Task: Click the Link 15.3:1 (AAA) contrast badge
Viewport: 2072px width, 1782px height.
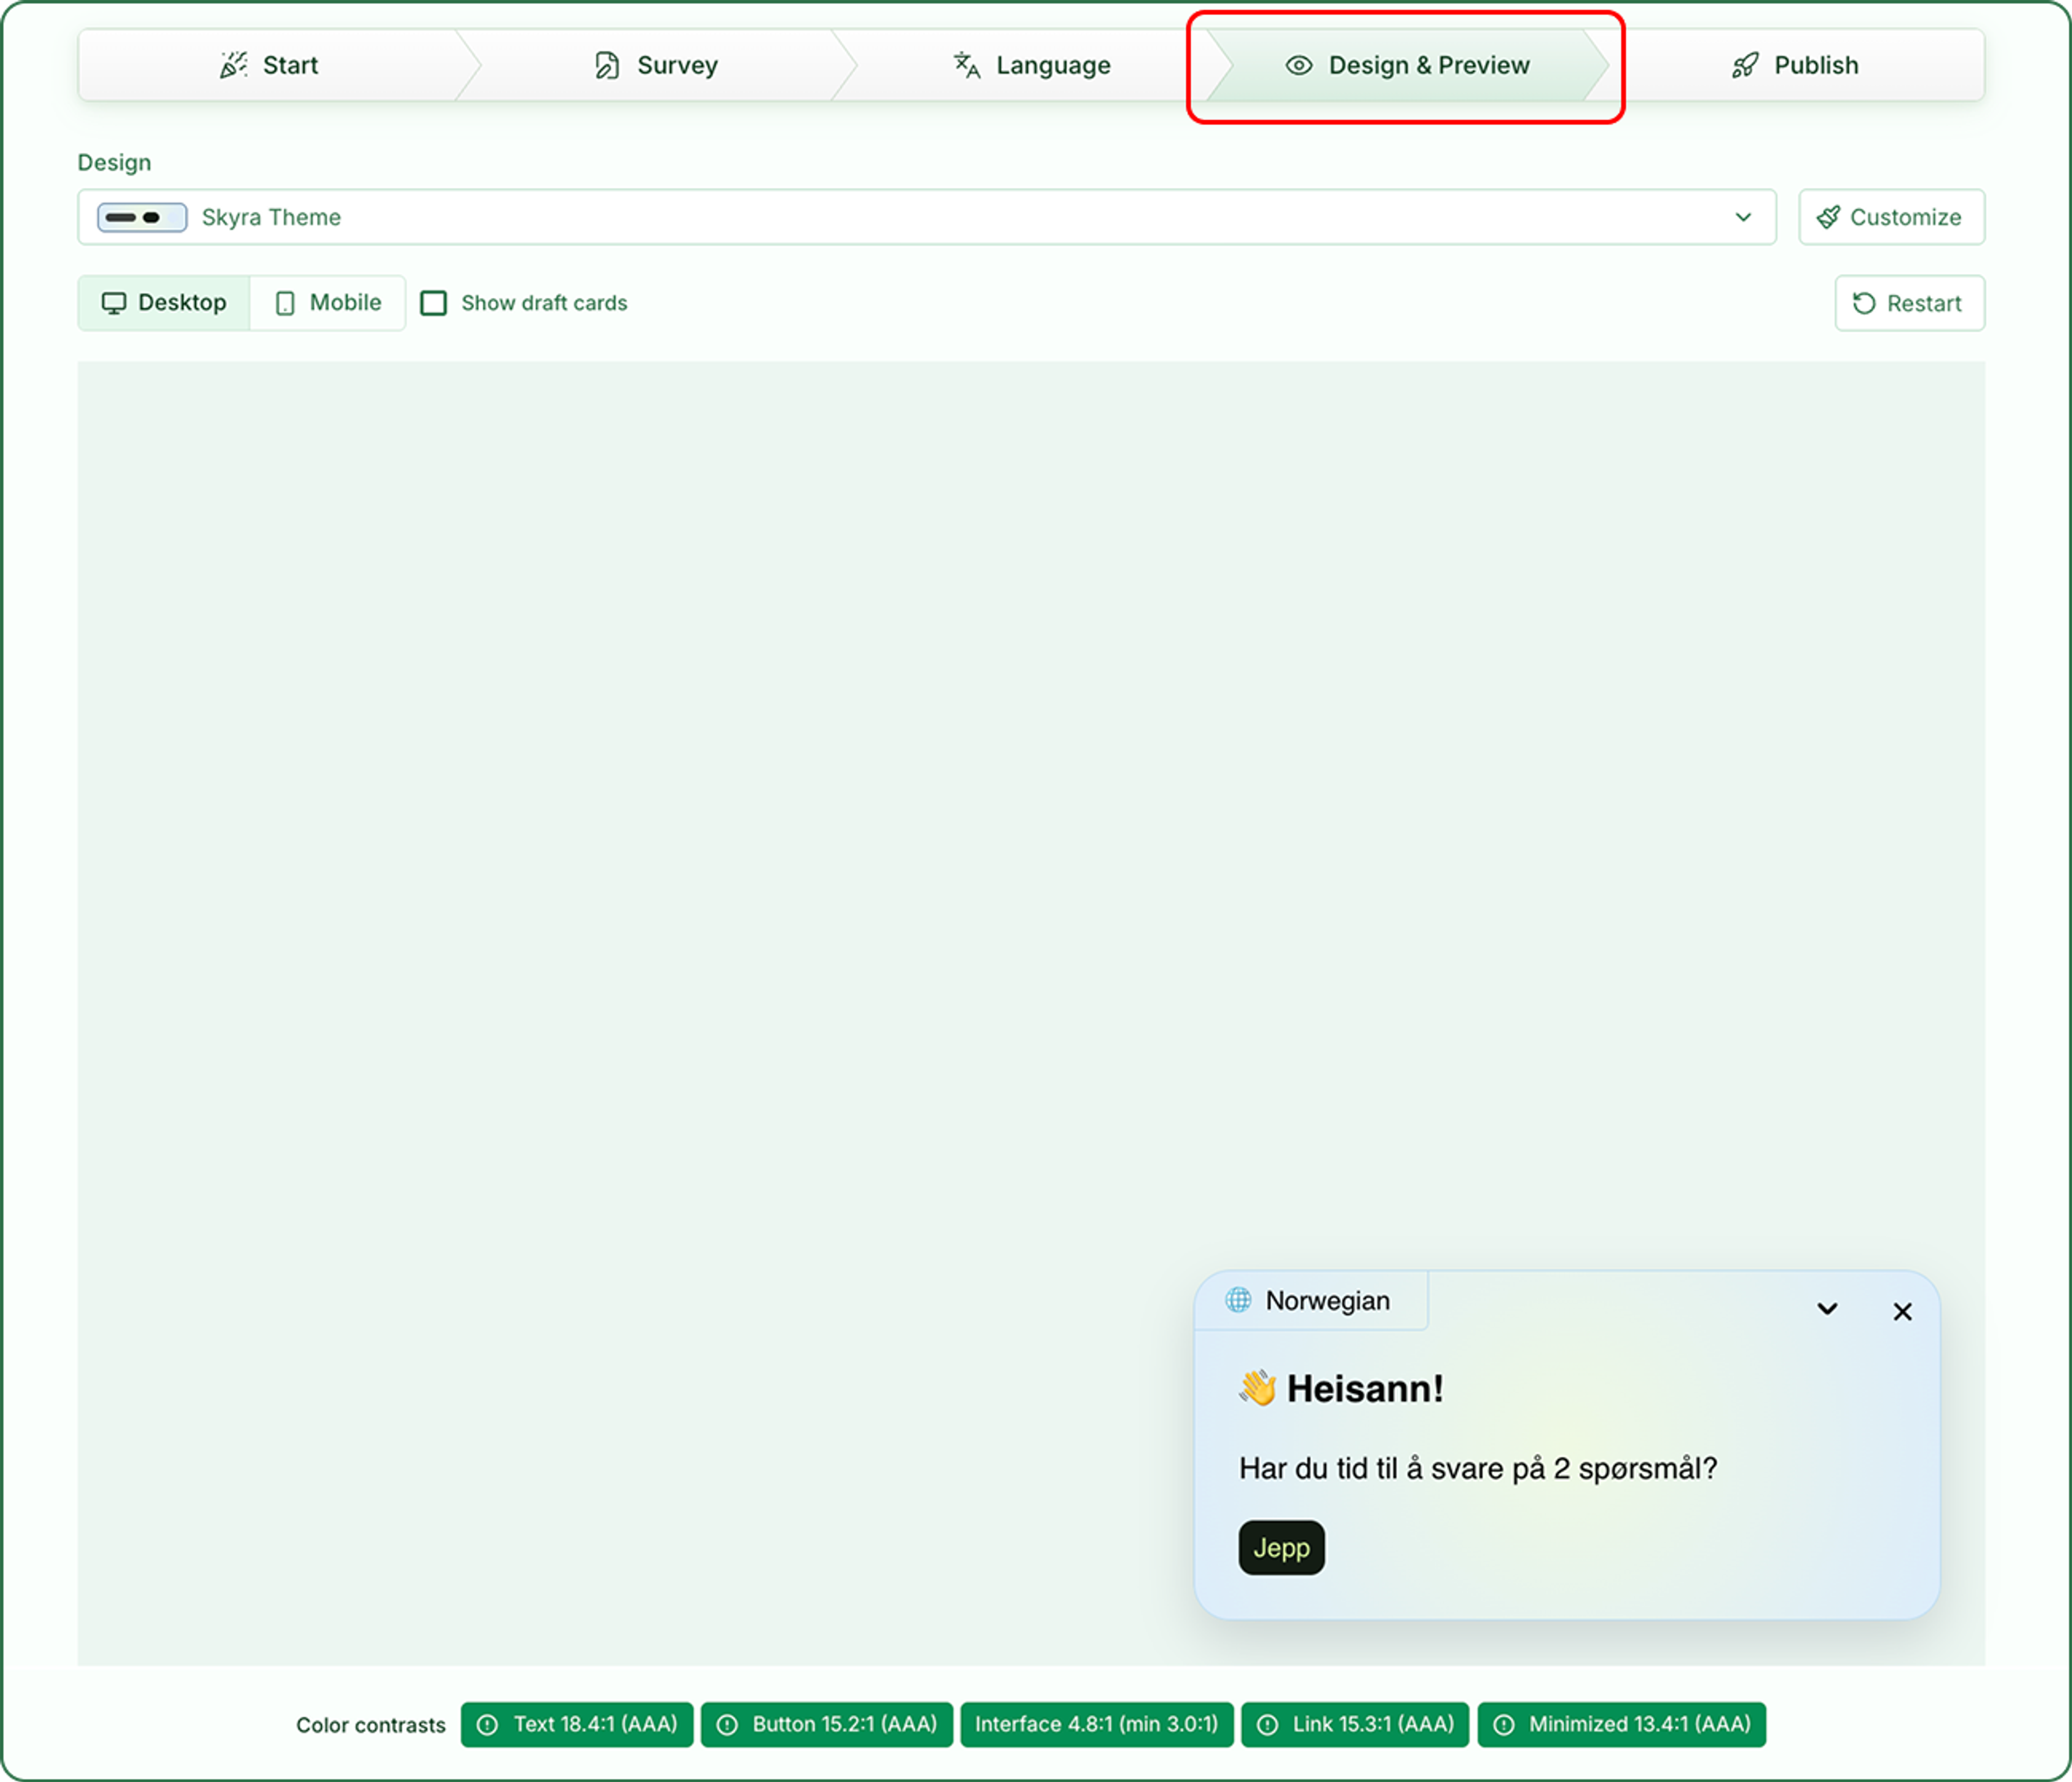Action: tap(1355, 1724)
